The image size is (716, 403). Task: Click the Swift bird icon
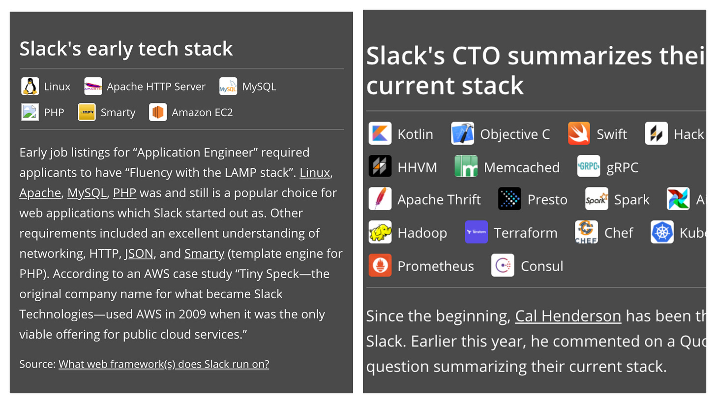579,134
